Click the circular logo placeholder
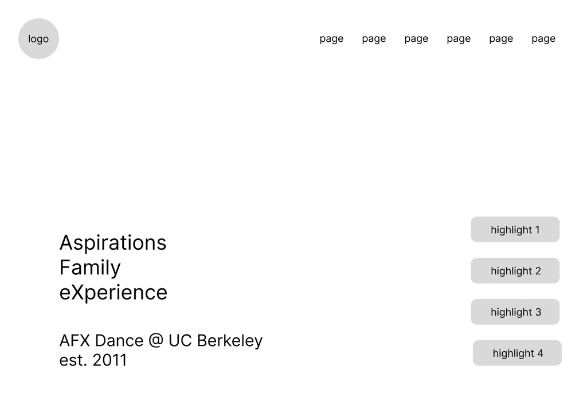Image resolution: width=587 pixels, height=417 pixels. tap(38, 39)
